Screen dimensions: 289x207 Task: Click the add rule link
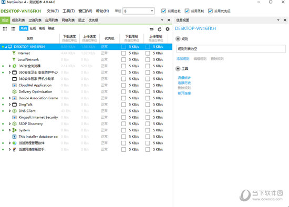coord(183,59)
